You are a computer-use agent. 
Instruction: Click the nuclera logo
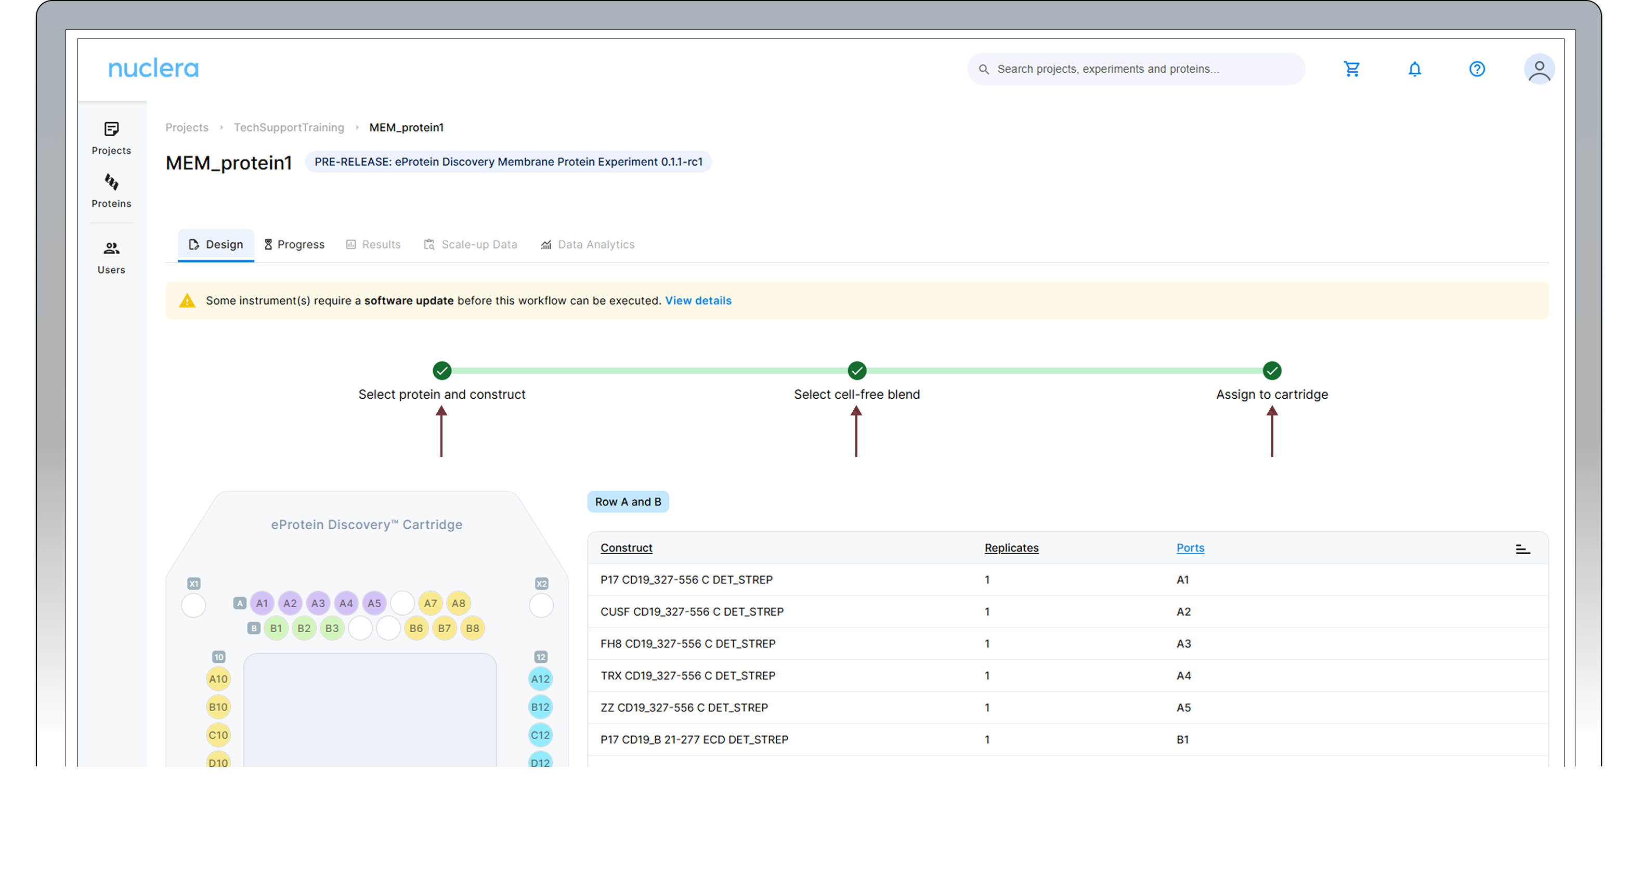(x=153, y=68)
